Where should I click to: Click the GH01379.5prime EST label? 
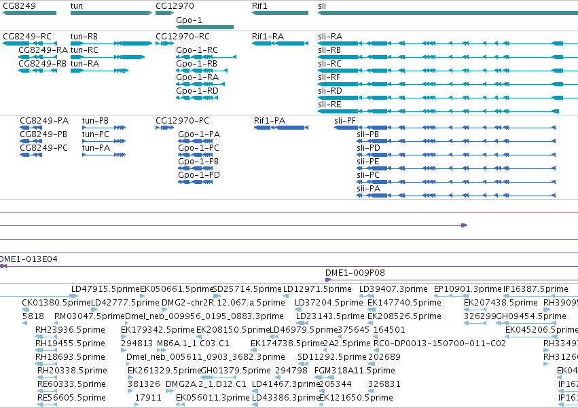(x=236, y=371)
